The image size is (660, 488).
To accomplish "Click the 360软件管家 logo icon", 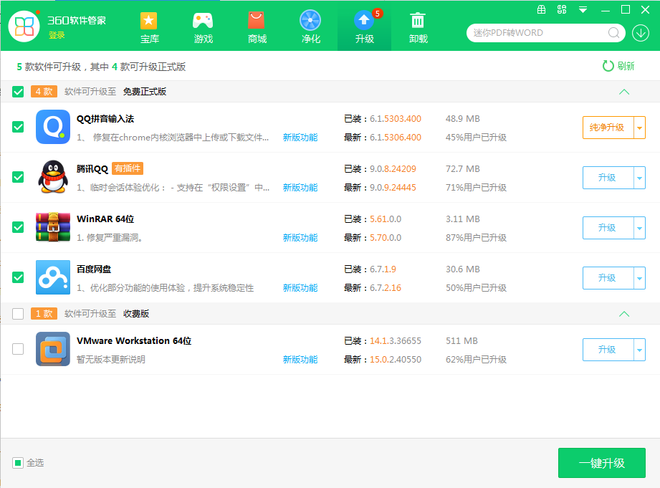I will pos(24,26).
